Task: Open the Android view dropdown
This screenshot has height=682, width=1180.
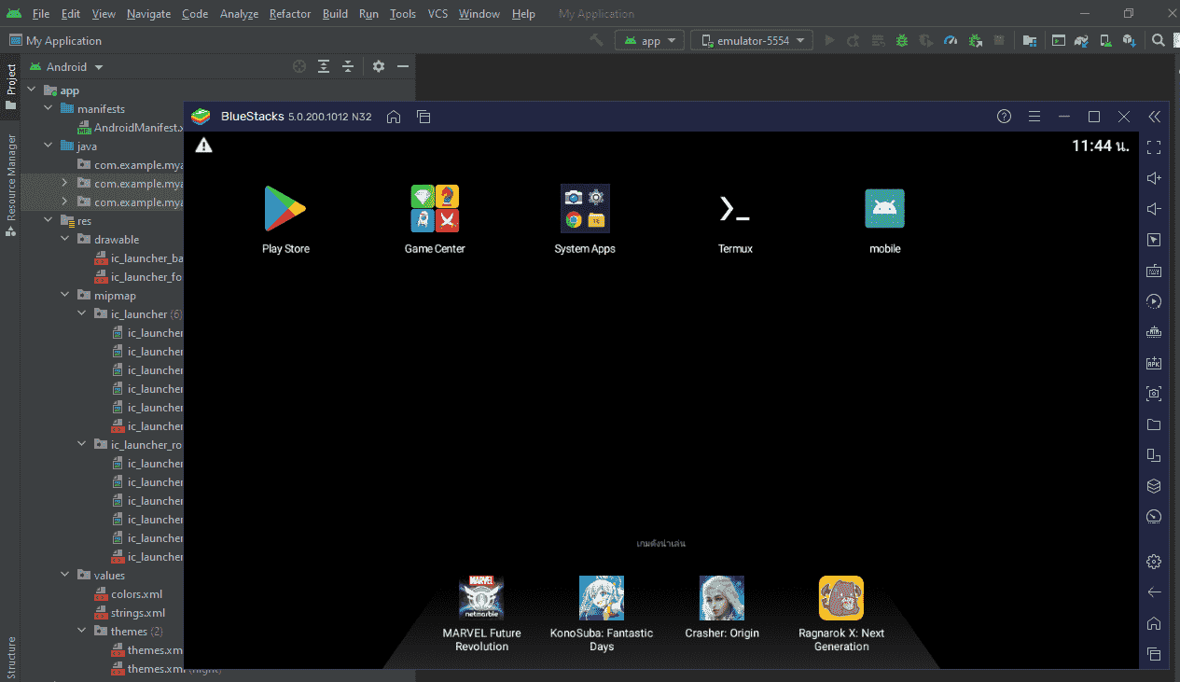Action: 66,67
